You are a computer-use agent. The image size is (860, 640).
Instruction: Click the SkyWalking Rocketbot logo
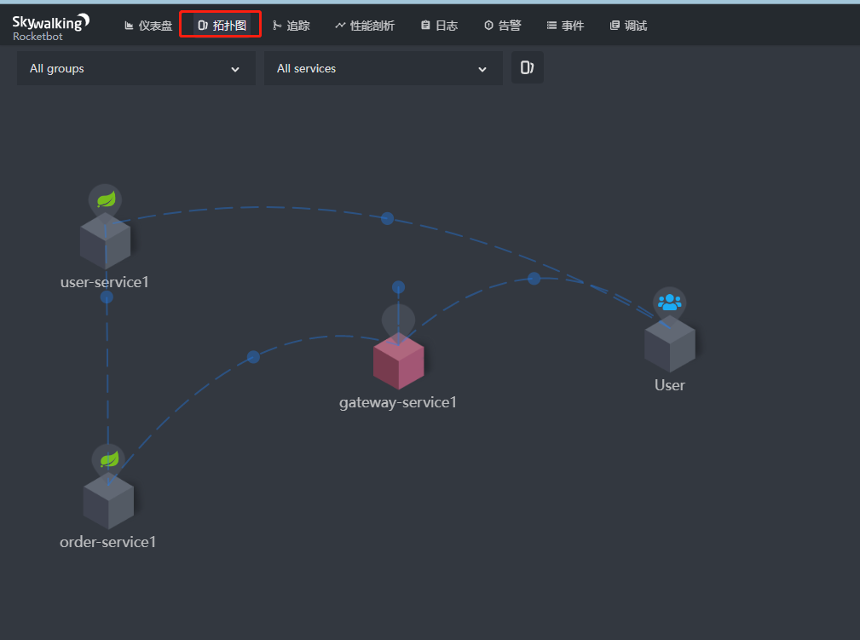[50, 26]
